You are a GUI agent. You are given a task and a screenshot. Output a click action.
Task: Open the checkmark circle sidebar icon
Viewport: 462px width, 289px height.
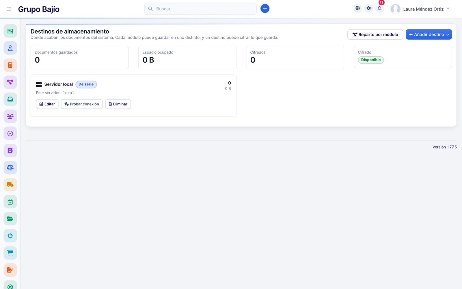(10, 133)
